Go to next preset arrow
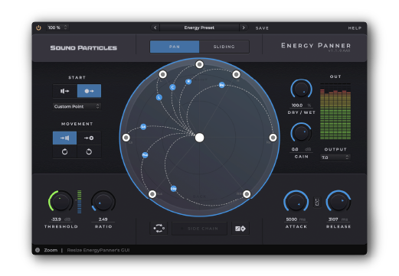The width and height of the screenshot is (399, 276). click(244, 28)
